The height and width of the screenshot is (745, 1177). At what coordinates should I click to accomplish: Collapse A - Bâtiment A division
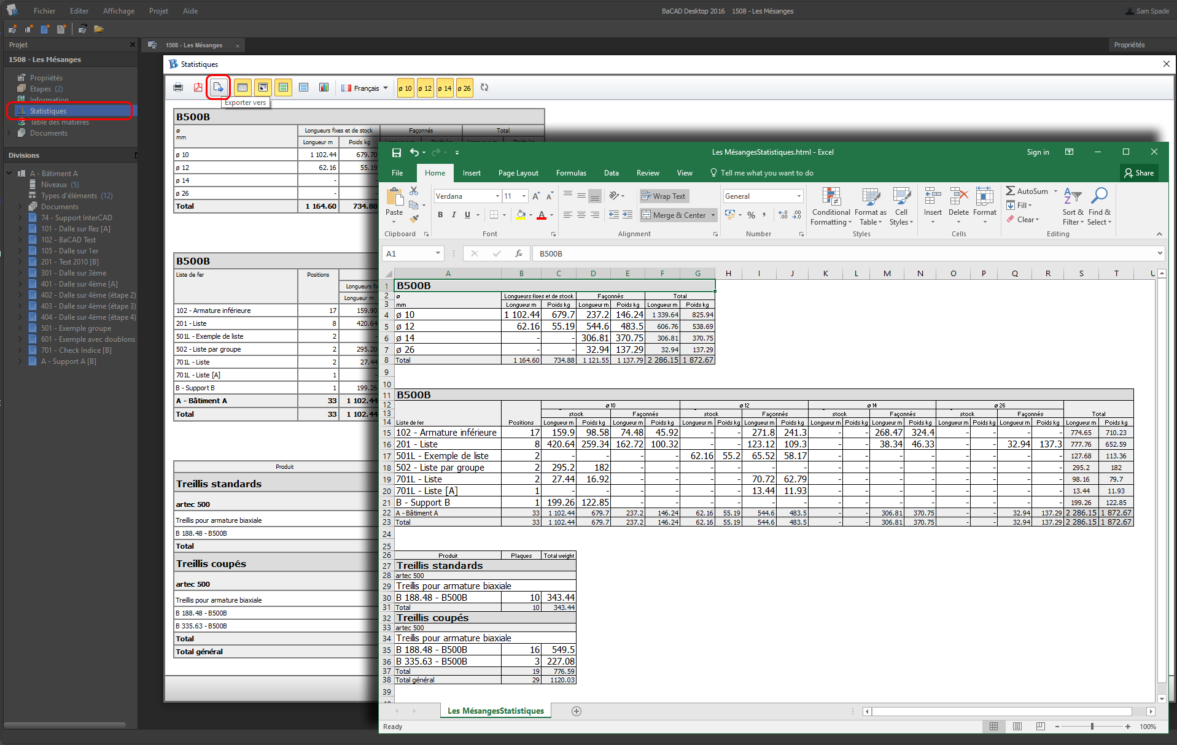(x=9, y=174)
